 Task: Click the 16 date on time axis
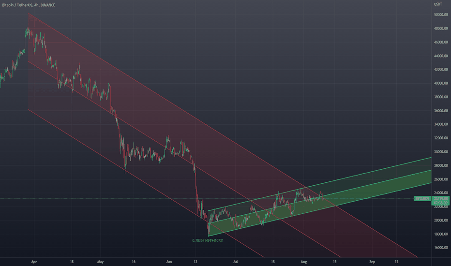tap(134, 262)
